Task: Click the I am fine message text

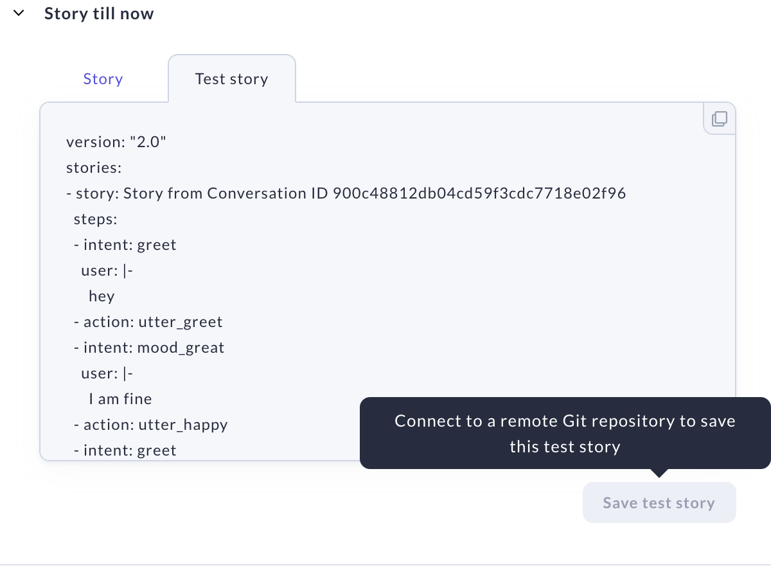Action: (x=120, y=399)
